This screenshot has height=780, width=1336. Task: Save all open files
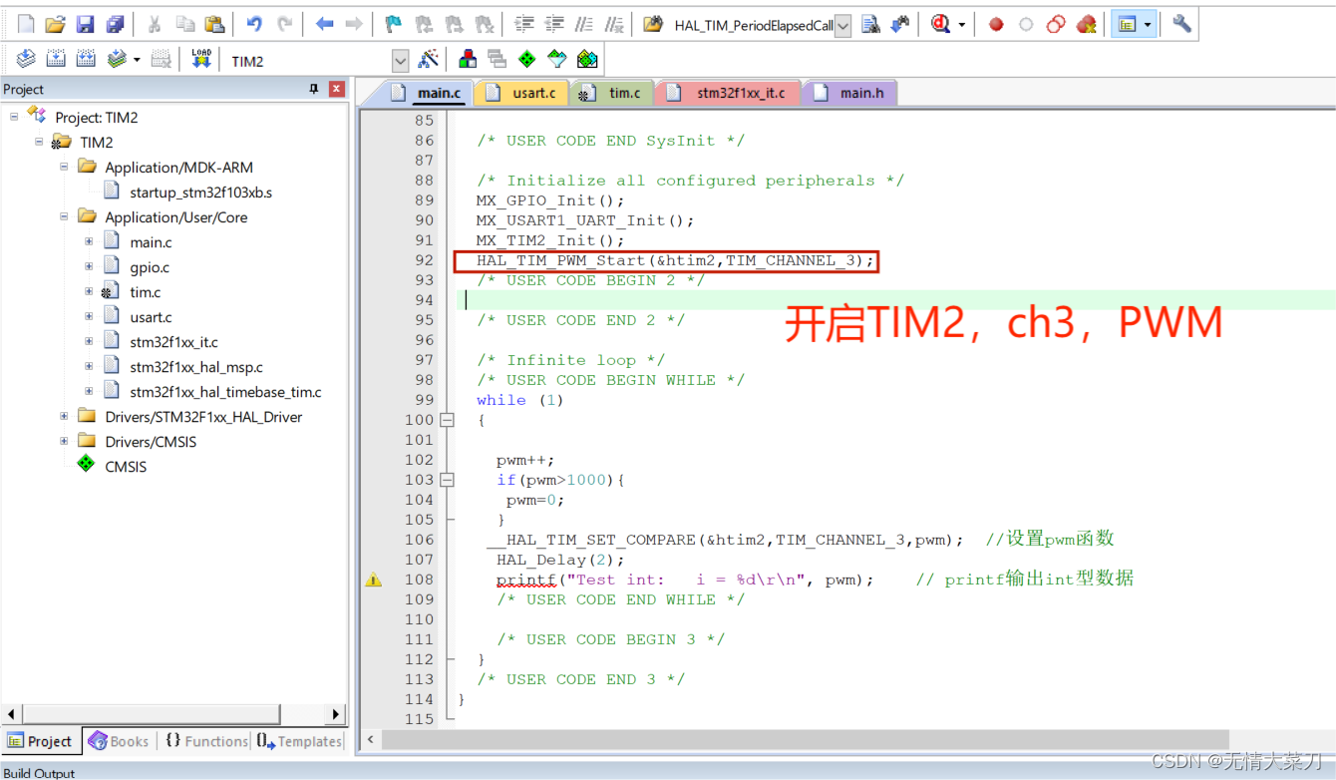(115, 24)
